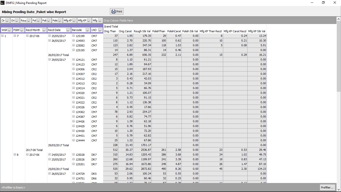Minimize the DMFG window

tap(312, 3)
